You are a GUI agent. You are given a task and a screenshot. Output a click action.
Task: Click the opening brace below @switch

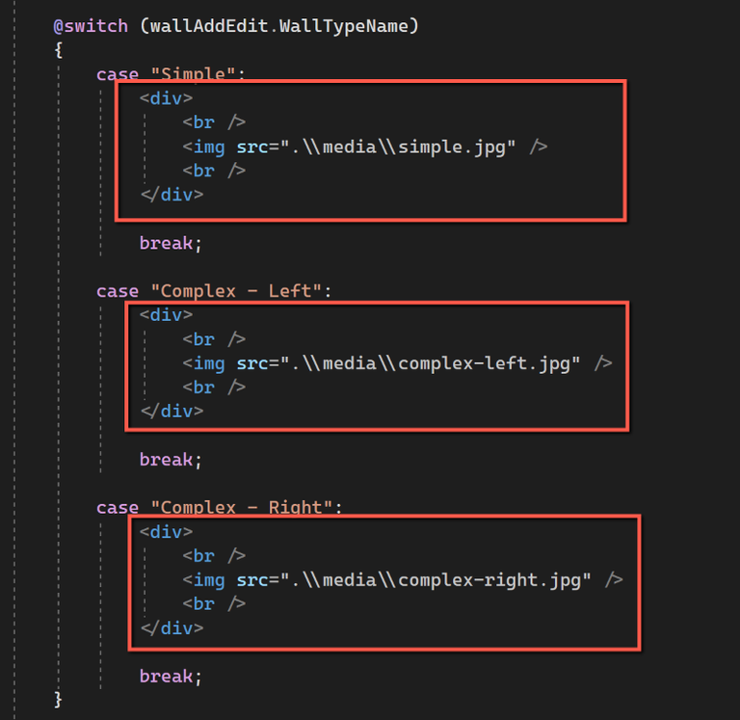(59, 49)
